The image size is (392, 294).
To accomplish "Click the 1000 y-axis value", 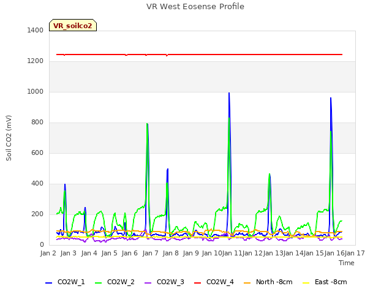I will 36,91.
